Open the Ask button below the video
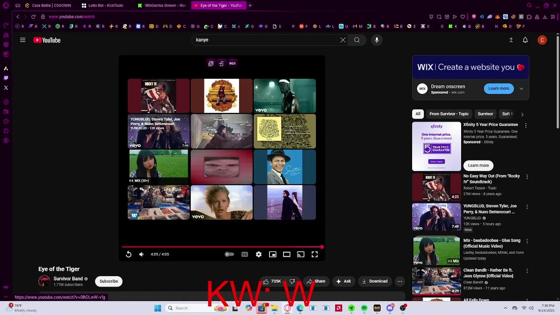Viewport: 560px width, 315px height. point(343,281)
